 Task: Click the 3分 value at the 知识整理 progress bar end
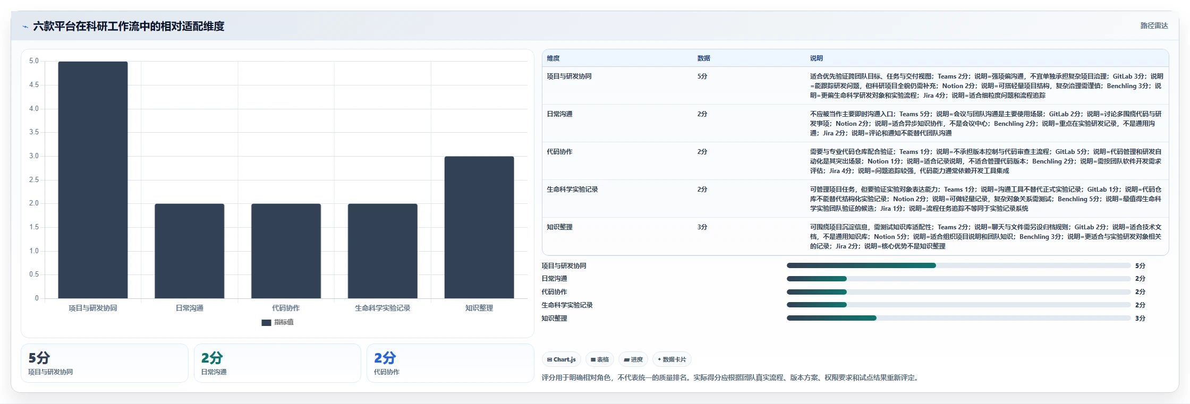(1141, 319)
